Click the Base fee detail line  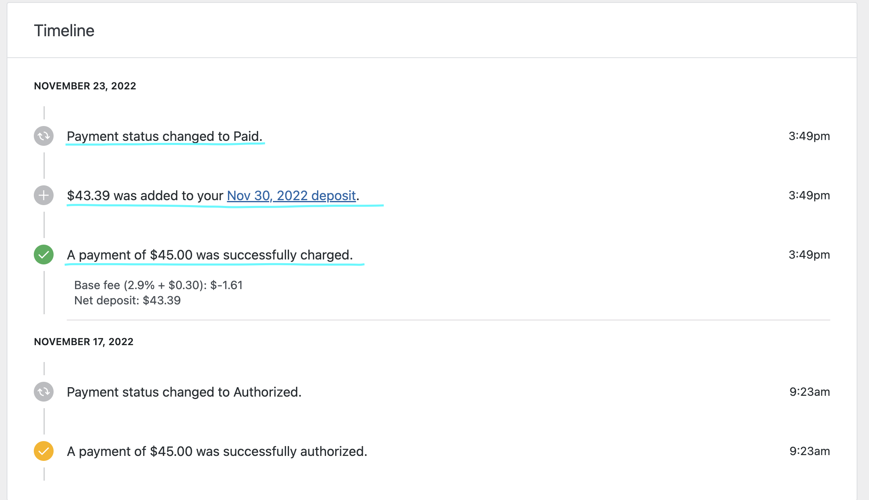(x=158, y=285)
